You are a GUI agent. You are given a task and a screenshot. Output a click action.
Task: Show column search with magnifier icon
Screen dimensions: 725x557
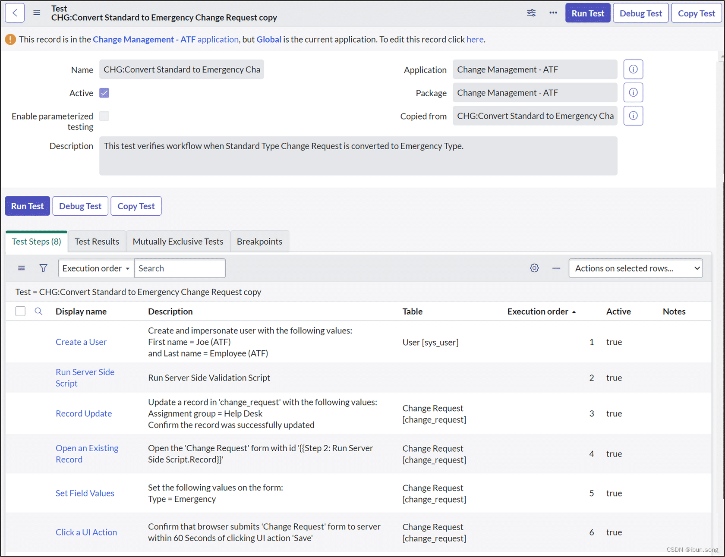(x=38, y=312)
